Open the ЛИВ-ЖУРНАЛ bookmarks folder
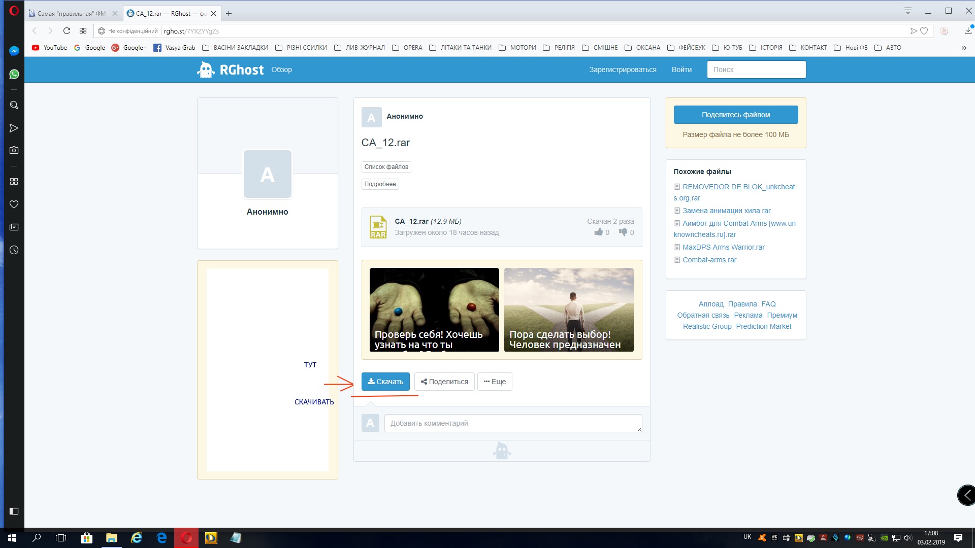 click(360, 48)
